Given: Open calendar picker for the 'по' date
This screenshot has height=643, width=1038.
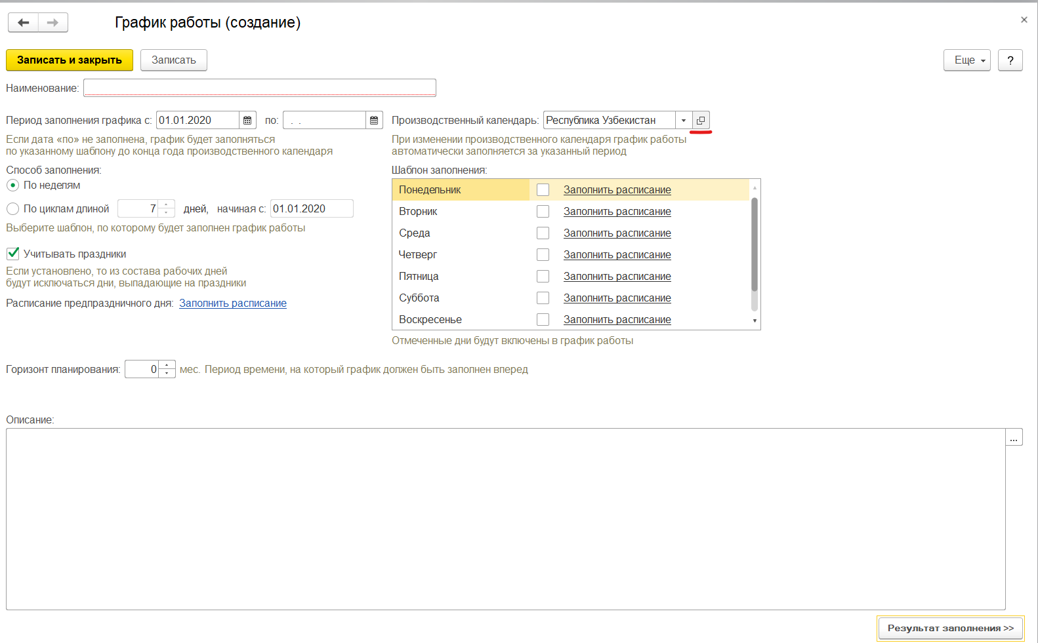Looking at the screenshot, I should click(374, 120).
